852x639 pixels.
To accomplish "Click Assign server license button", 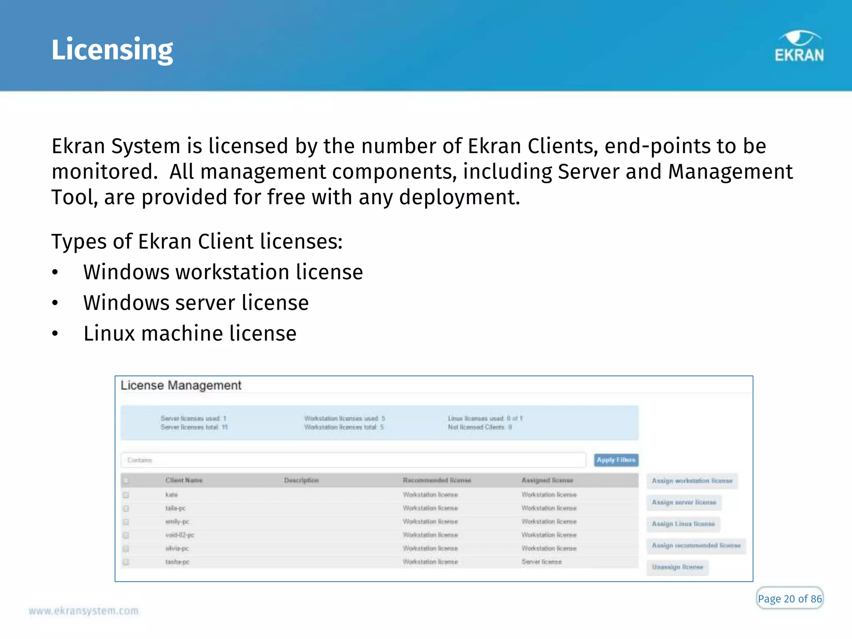I will (684, 502).
